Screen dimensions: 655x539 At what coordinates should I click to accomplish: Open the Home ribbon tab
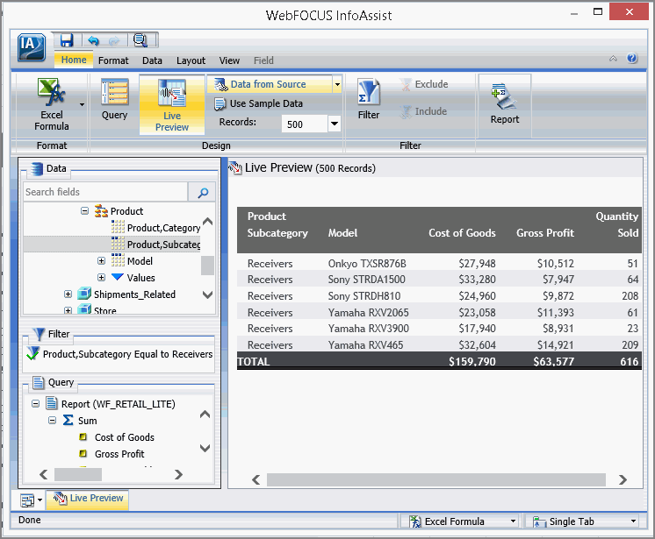click(x=74, y=60)
